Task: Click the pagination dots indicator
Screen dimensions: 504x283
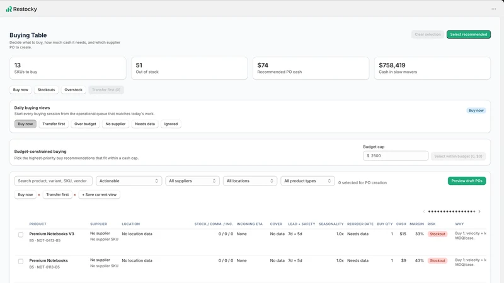Action: [x=452, y=211]
